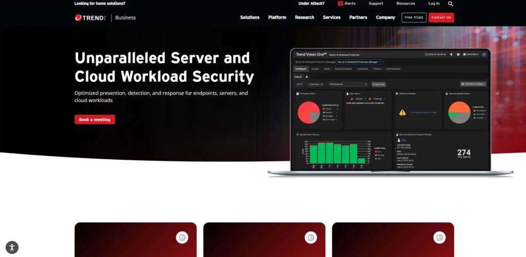
Task: Click the Unparalleled Server and Cloud Workload Security heading
Action: [x=164, y=67]
